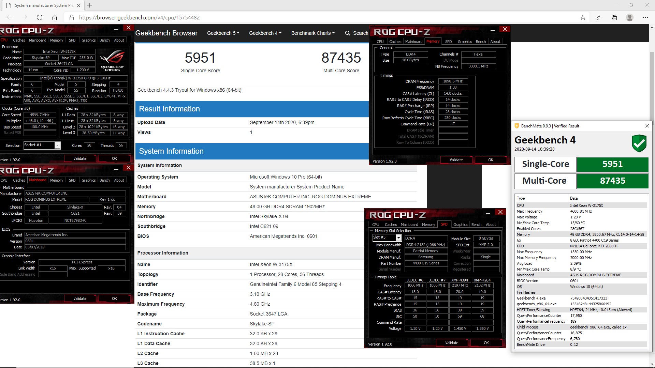This screenshot has width=655, height=368.
Task: Click the BenchMate HPET Timer/Skewing row
Action: (x=581, y=310)
